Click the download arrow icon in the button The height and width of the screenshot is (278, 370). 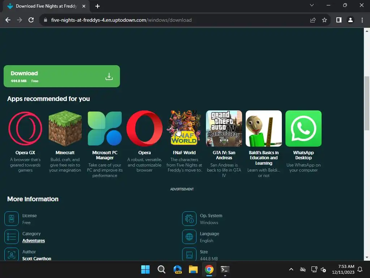(x=109, y=76)
